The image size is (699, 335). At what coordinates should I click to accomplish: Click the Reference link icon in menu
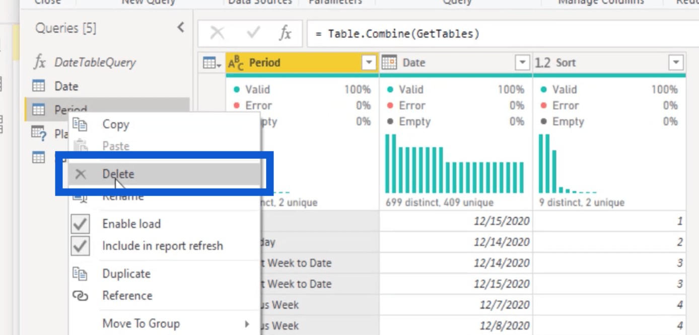coord(80,296)
